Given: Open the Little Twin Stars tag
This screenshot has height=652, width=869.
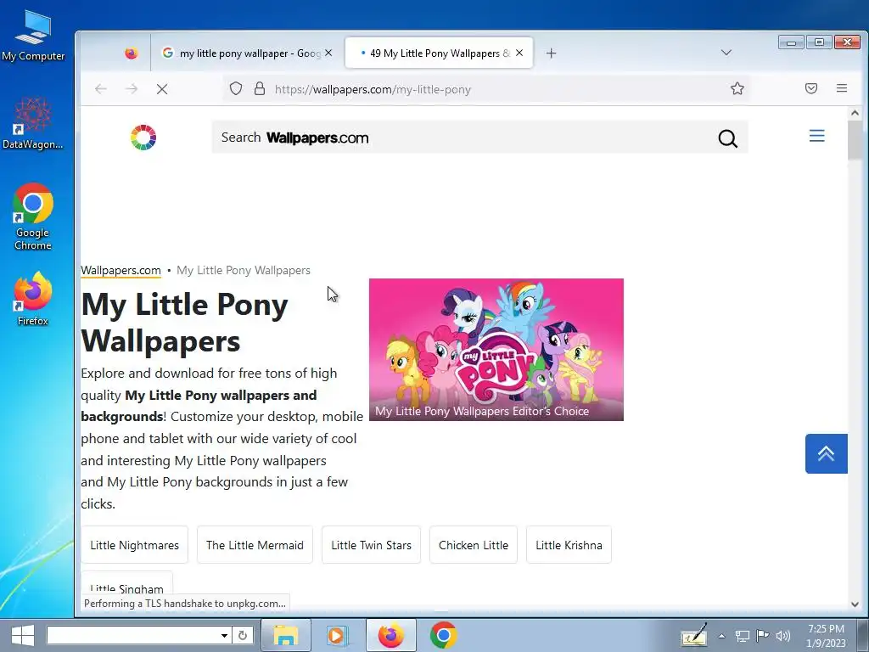Looking at the screenshot, I should (x=372, y=545).
